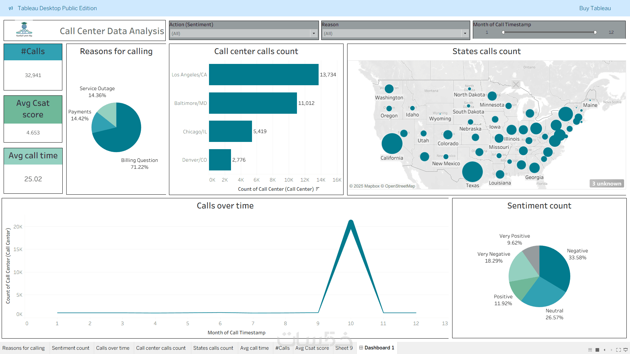The width and height of the screenshot is (630, 354).
Task: Open the Reason filter dropdown
Action: click(465, 33)
